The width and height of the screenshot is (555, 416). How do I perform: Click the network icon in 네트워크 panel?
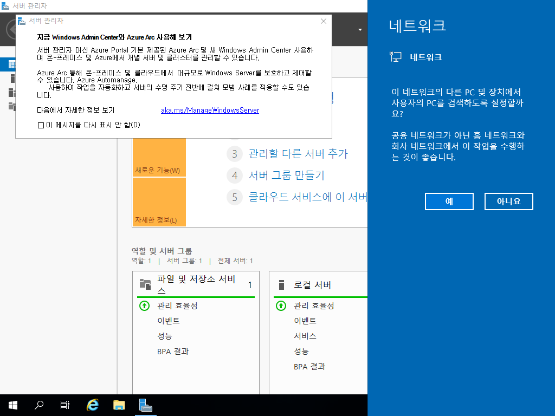coord(395,56)
